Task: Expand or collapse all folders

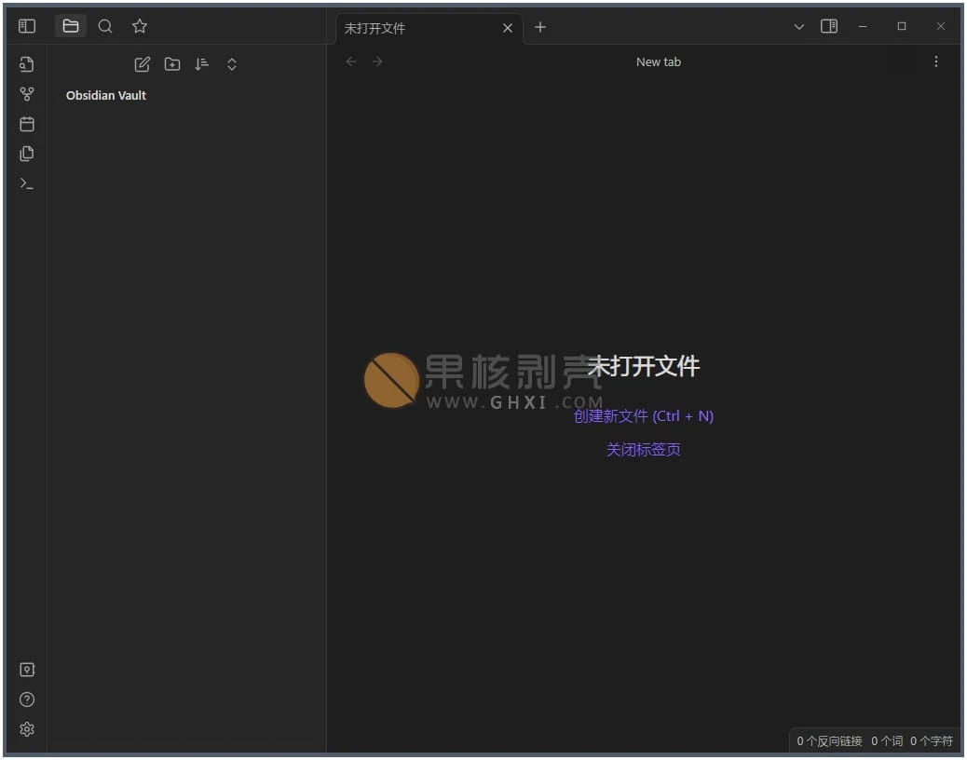Action: (232, 64)
